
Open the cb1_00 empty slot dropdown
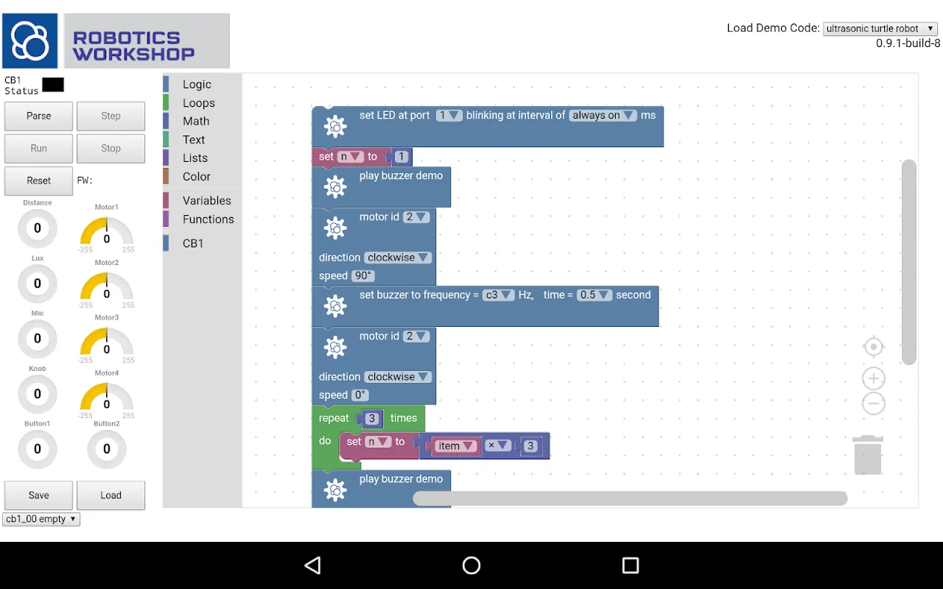coord(41,519)
